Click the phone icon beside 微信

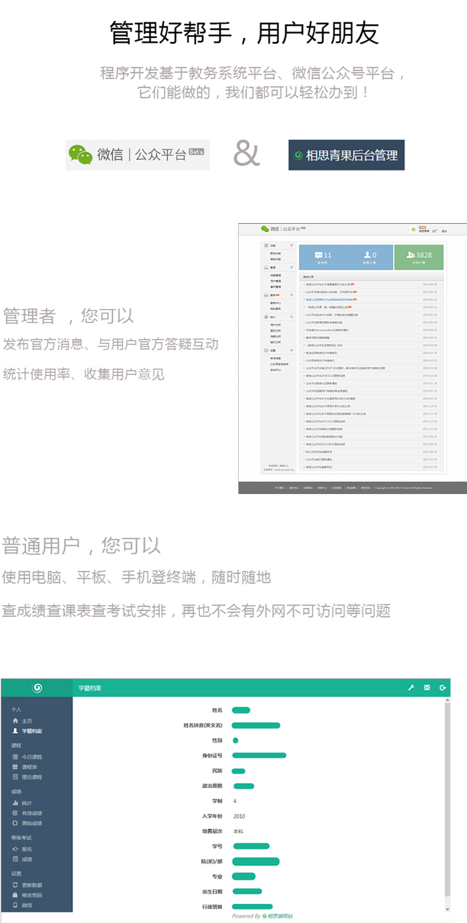coord(15,905)
